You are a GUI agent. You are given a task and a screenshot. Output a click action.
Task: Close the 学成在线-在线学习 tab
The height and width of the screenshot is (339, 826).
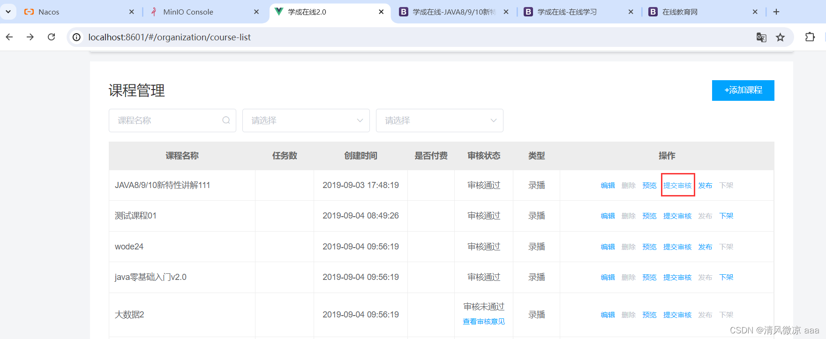coord(631,12)
